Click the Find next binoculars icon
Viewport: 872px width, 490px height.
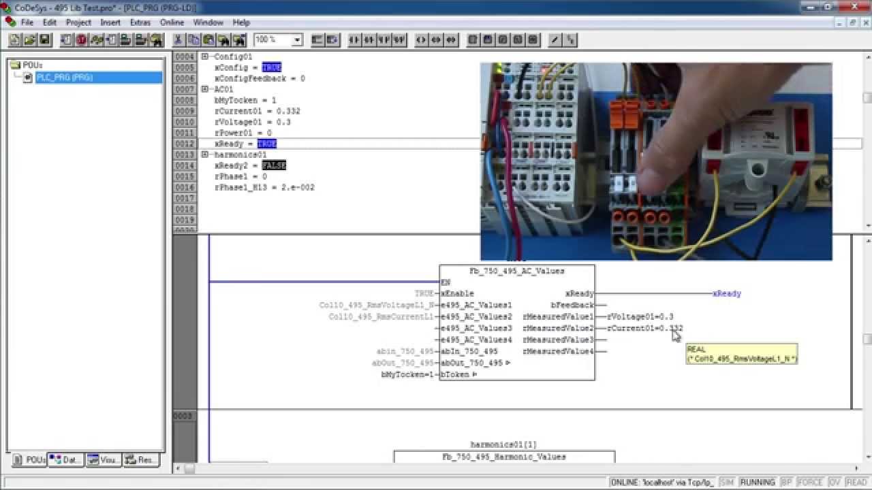coord(238,40)
